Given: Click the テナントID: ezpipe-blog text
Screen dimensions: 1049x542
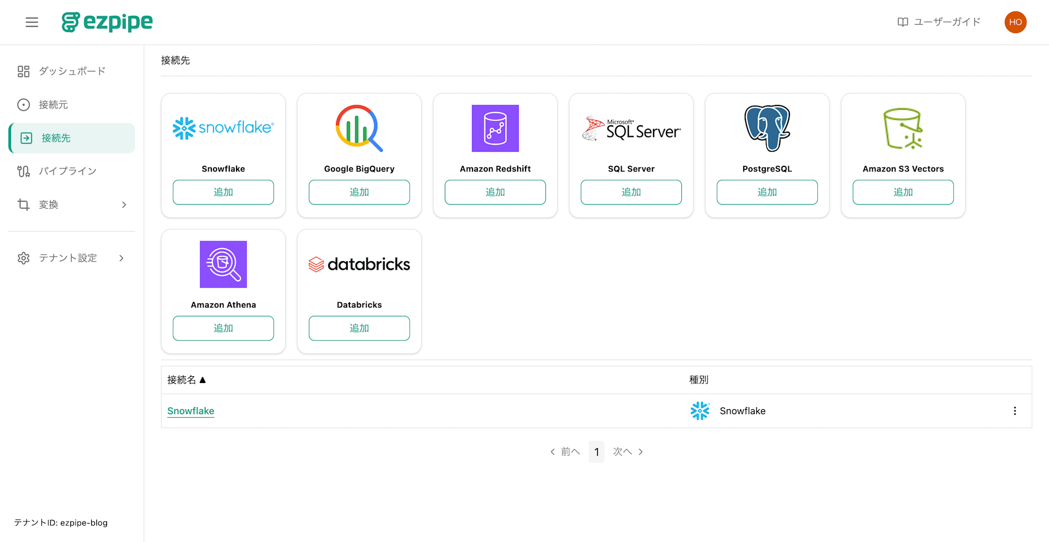Looking at the screenshot, I should pyautogui.click(x=61, y=523).
